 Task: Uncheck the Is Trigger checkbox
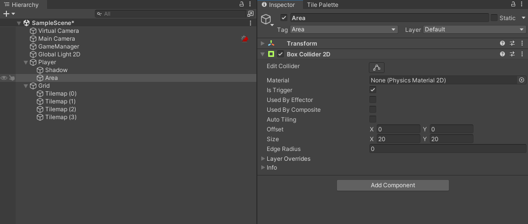click(373, 90)
